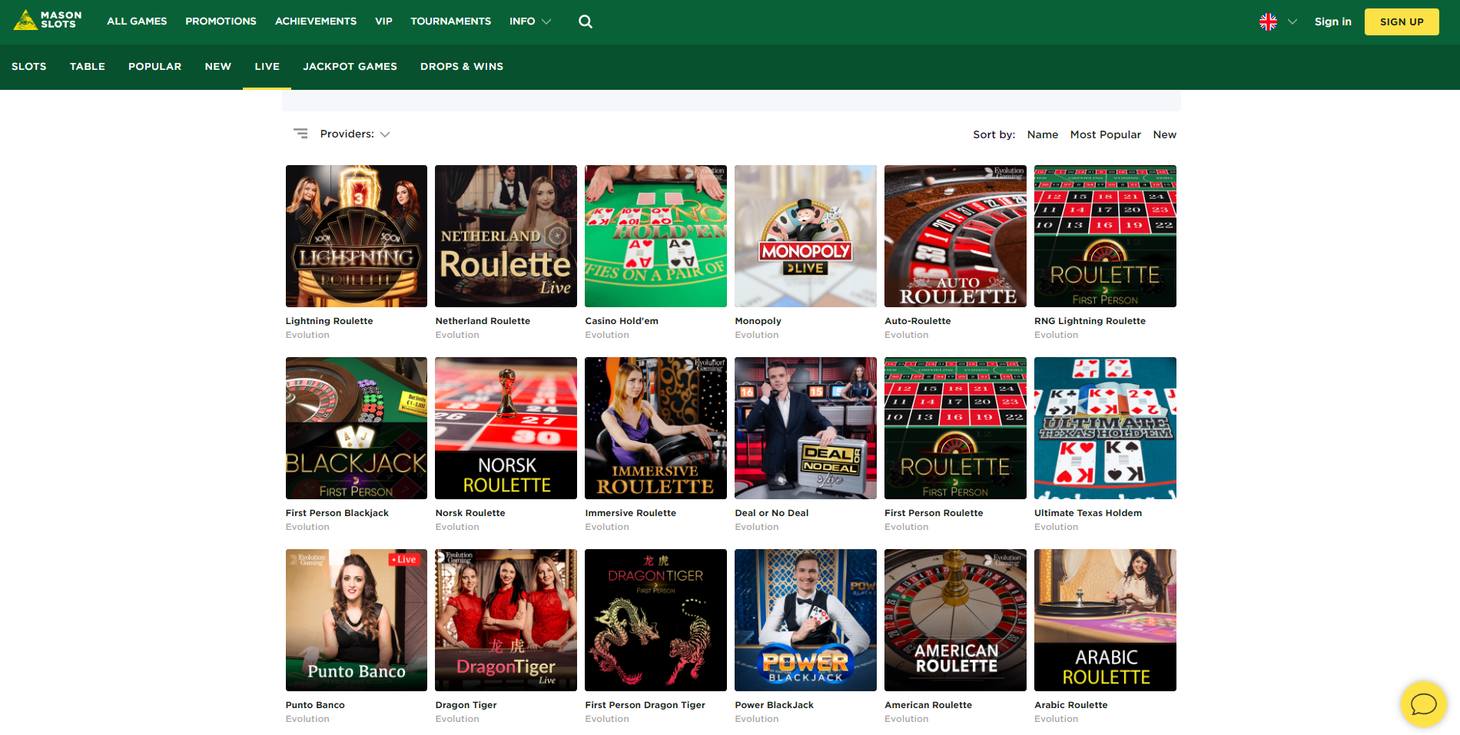Switch to the POPULAR category tab

coord(154,67)
